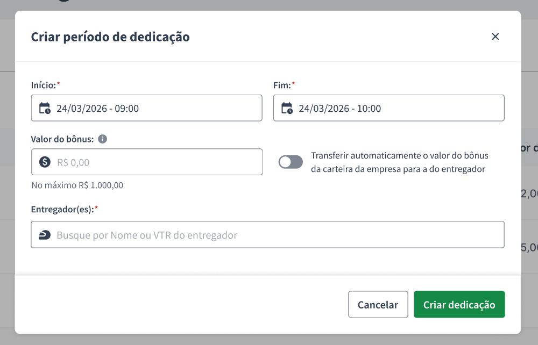This screenshot has width=538, height=345.
Task: Enable automatic bonus transfer switch
Action: [x=291, y=162]
